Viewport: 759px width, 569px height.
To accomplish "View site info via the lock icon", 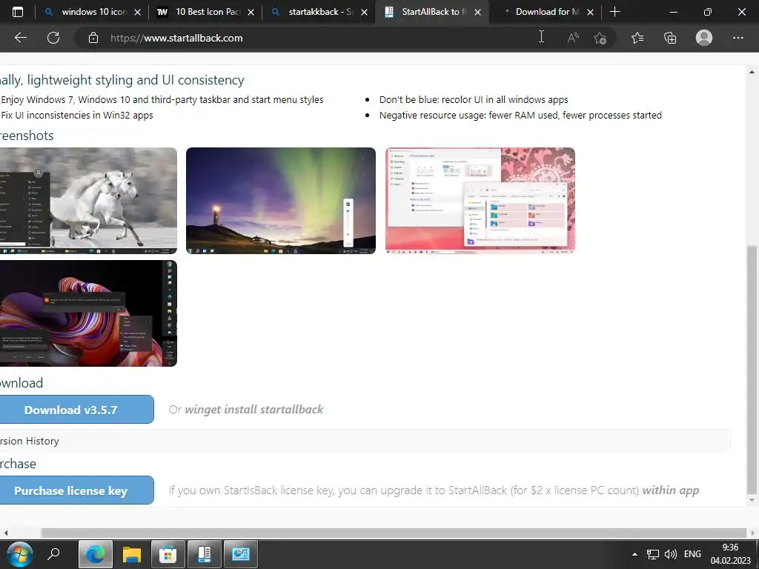I will click(93, 38).
